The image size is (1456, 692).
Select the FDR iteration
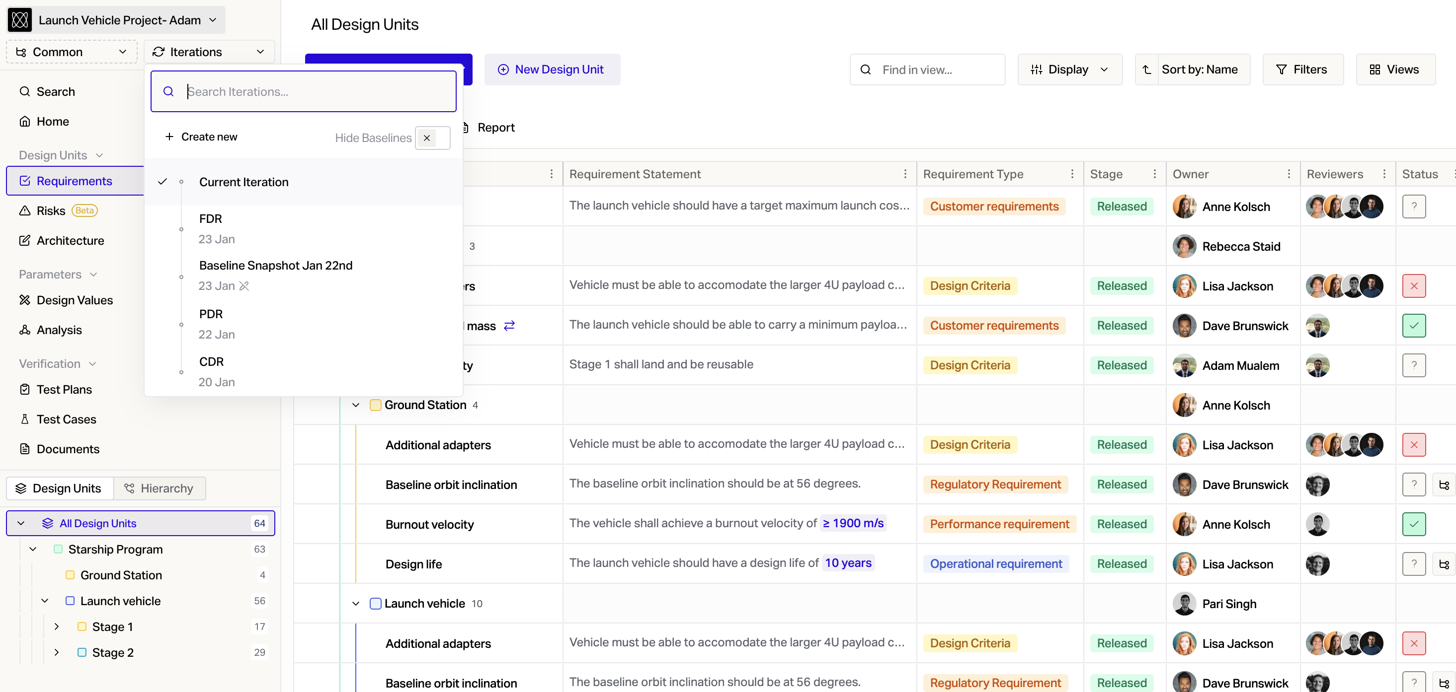(x=304, y=228)
